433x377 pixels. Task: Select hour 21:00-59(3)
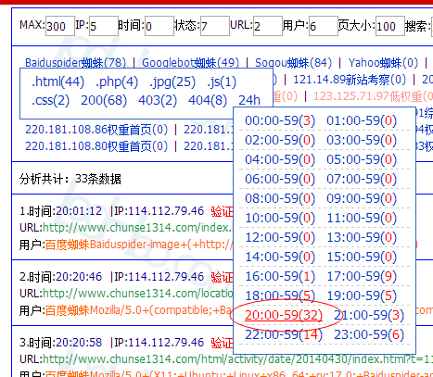coord(369,315)
